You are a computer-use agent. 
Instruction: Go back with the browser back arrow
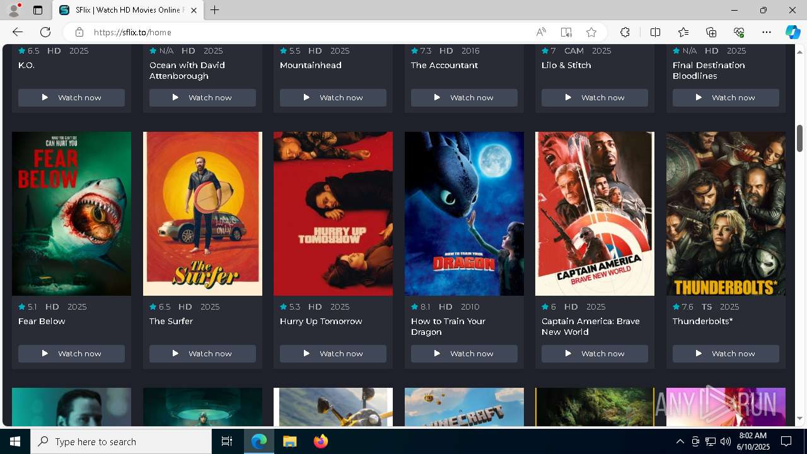18,32
